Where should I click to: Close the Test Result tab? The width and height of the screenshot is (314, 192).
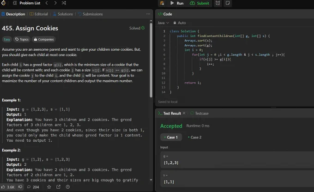pyautogui.click(x=184, y=113)
